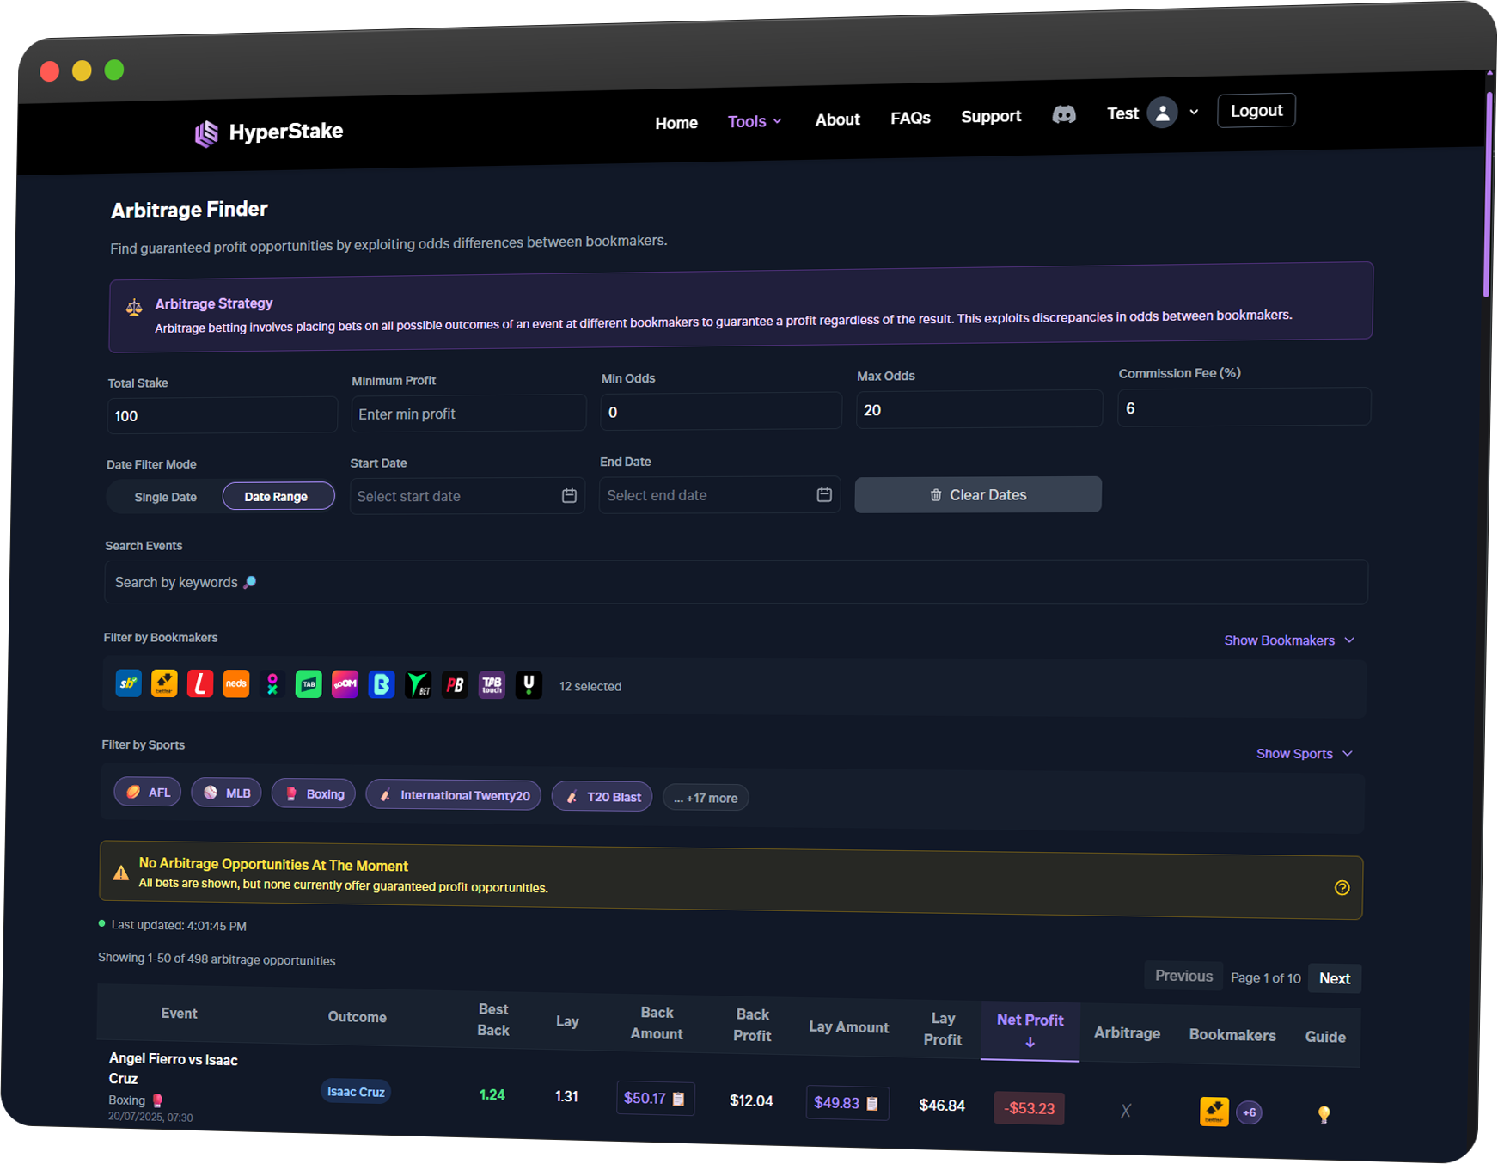Click the Min Odds input field
This screenshot has width=1498, height=1164.
click(x=721, y=411)
